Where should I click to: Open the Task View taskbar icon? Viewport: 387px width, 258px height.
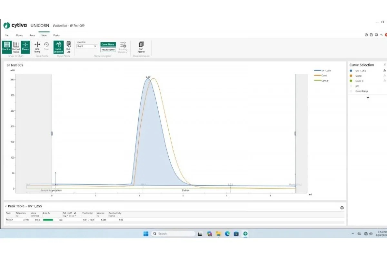[200, 233]
